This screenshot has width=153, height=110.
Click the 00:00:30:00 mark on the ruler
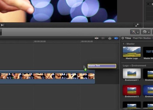40,42
